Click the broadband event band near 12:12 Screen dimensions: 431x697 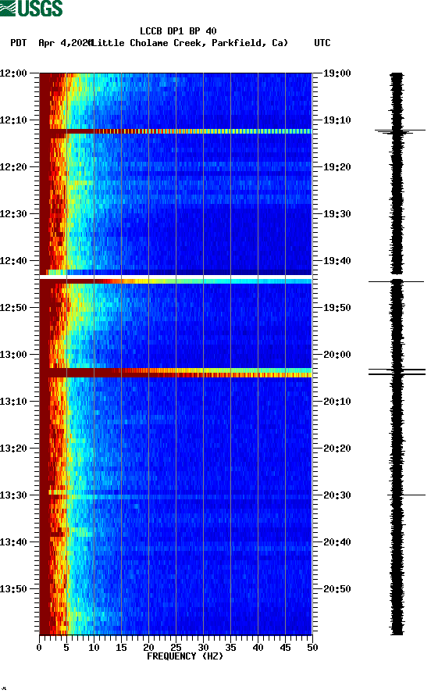(176, 131)
